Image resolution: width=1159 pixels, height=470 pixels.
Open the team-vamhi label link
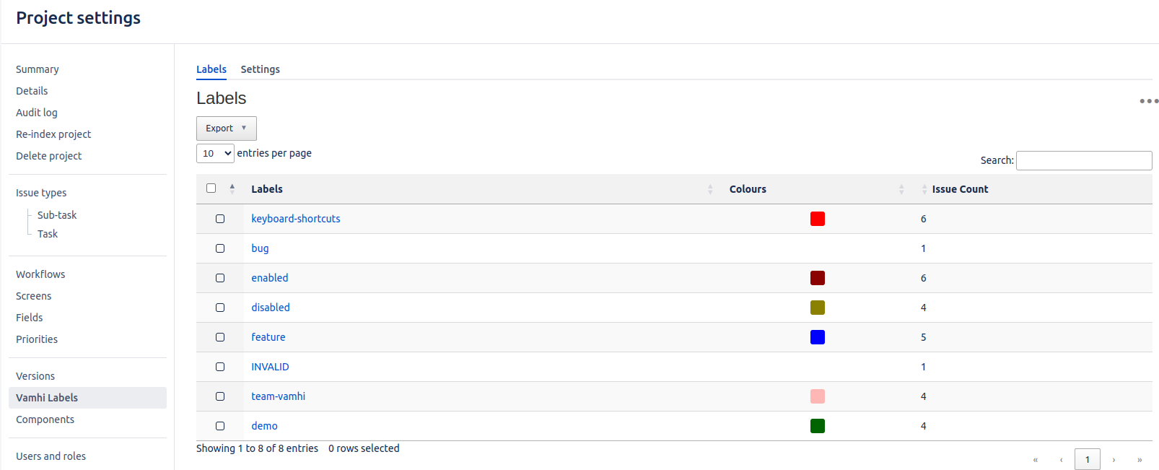coord(278,396)
